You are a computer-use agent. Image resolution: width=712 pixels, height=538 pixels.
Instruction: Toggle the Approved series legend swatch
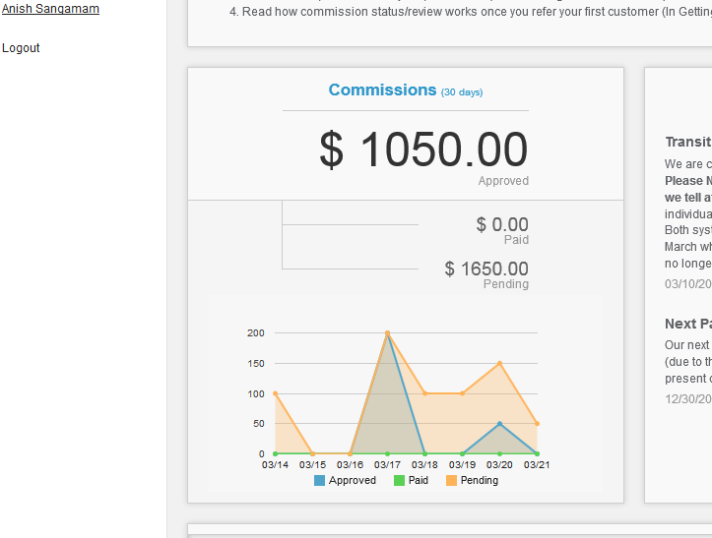320,481
